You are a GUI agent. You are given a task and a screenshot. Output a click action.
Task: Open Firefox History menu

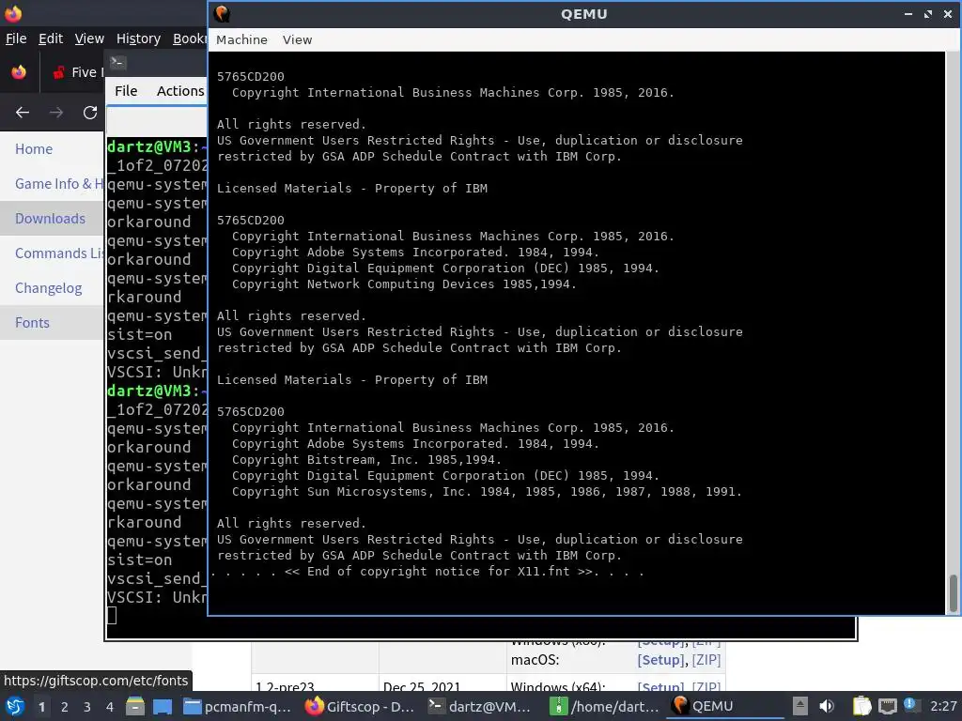(x=138, y=38)
